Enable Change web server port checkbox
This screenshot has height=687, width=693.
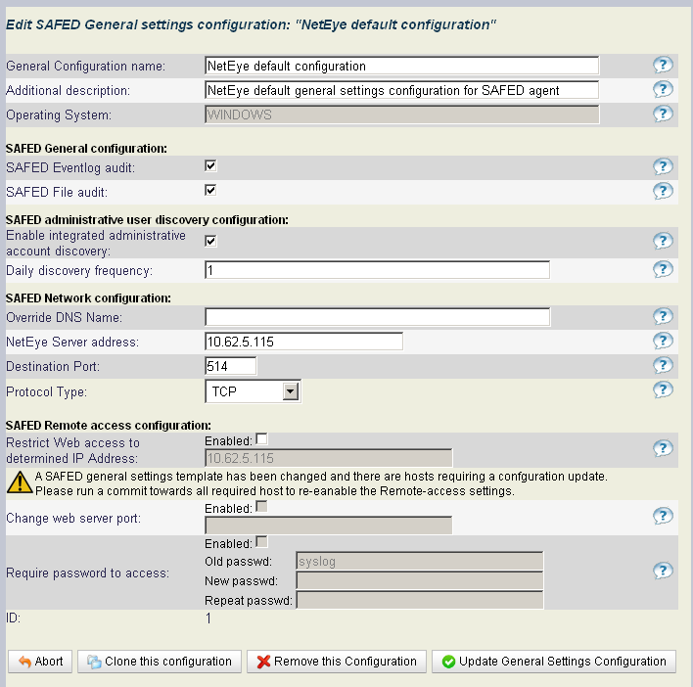(261, 507)
